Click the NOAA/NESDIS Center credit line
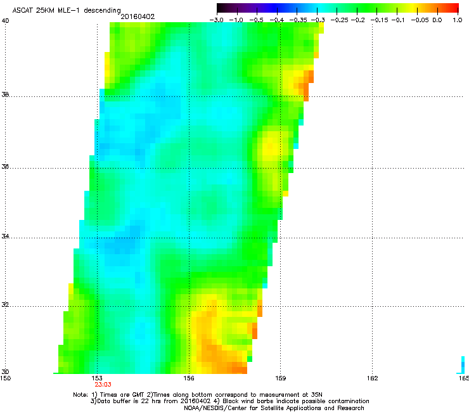This screenshot has height=412, width=469. (x=274, y=408)
